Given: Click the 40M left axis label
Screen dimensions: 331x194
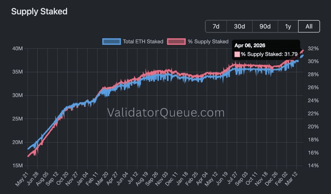Looking at the screenshot, I should point(17,49).
